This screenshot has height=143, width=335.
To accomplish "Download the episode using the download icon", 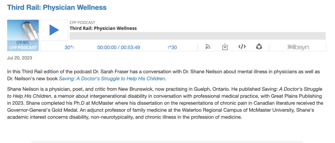I will [225, 47].
